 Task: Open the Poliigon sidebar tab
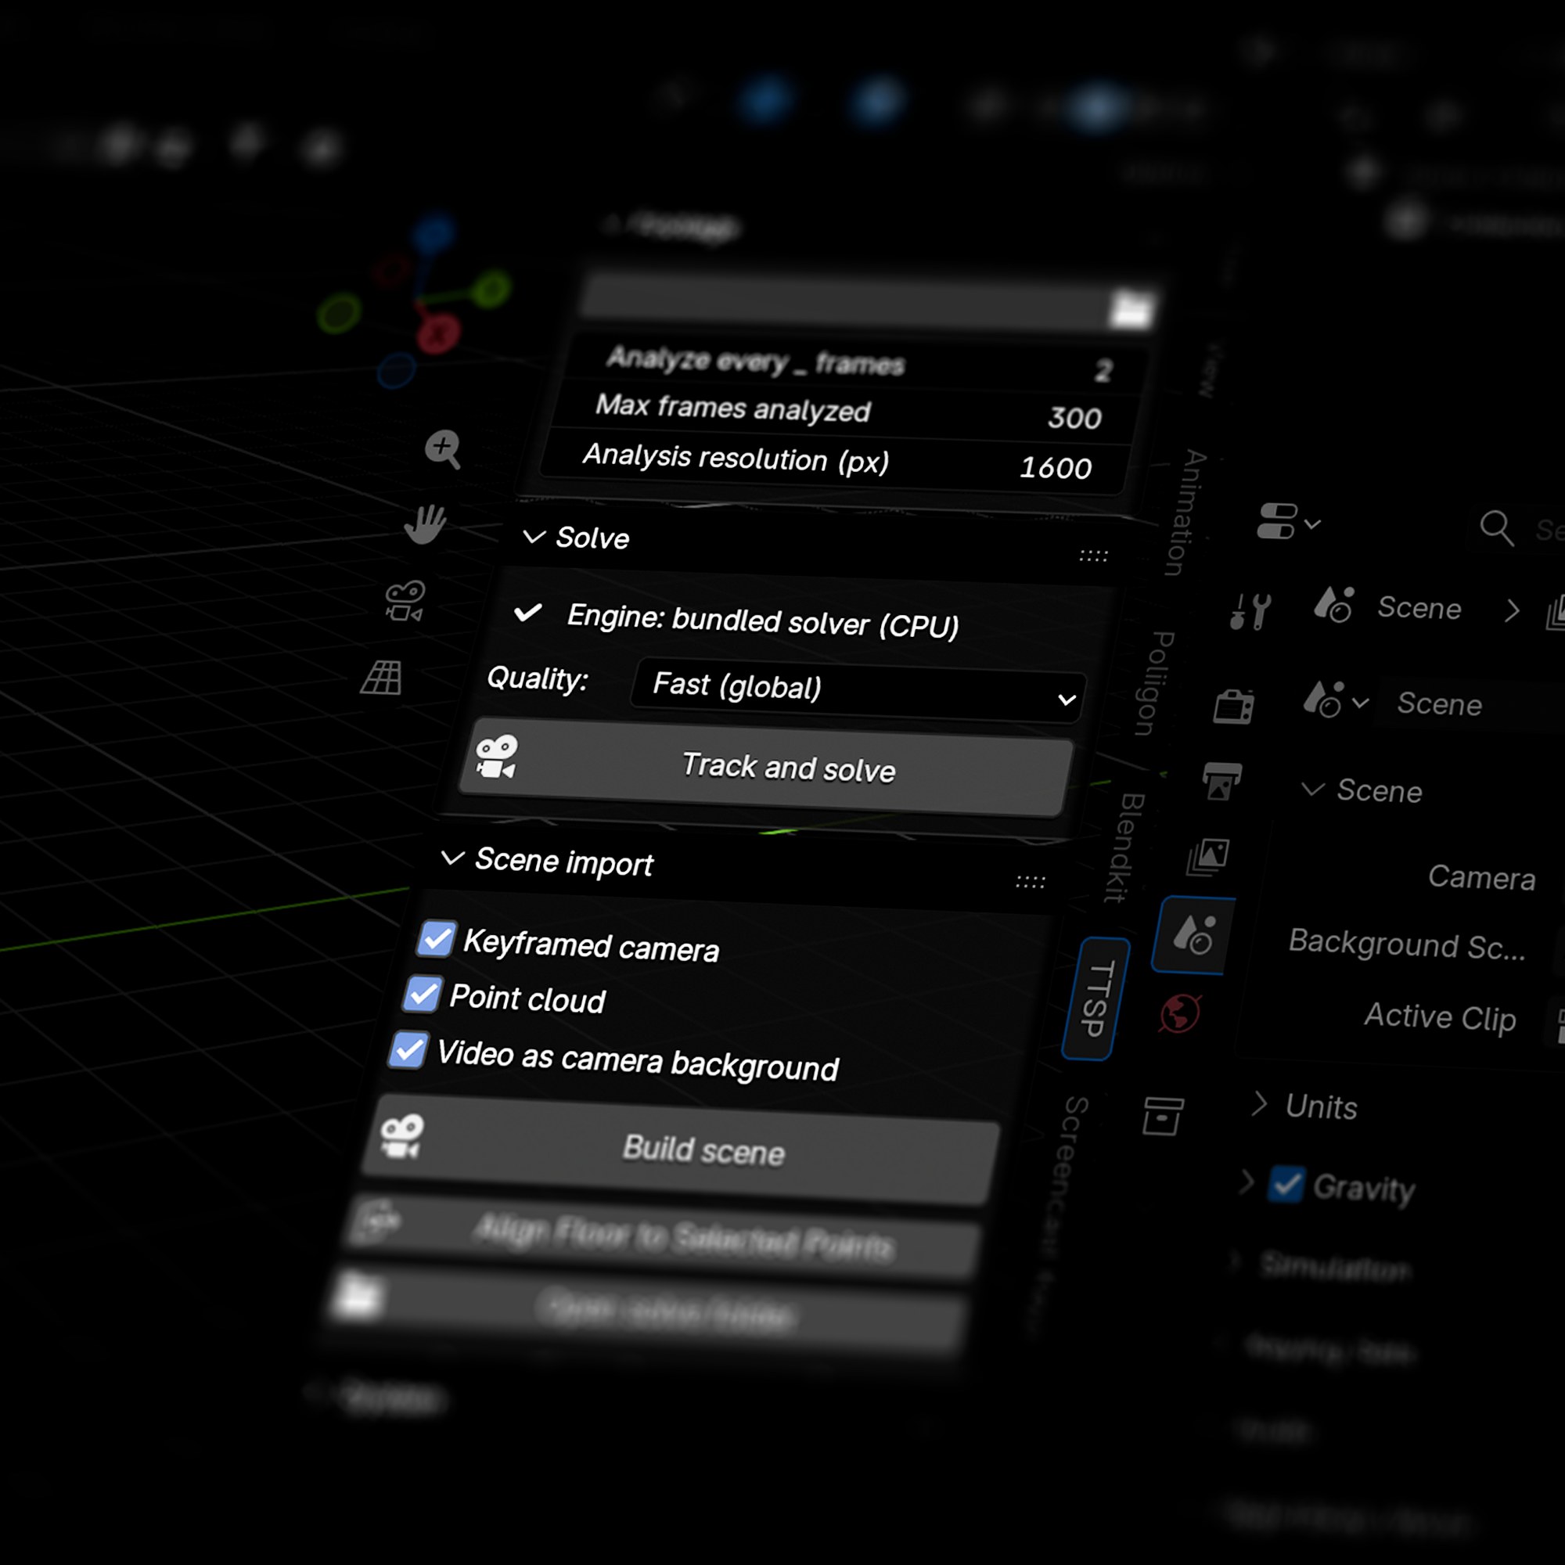pyautogui.click(x=1153, y=683)
